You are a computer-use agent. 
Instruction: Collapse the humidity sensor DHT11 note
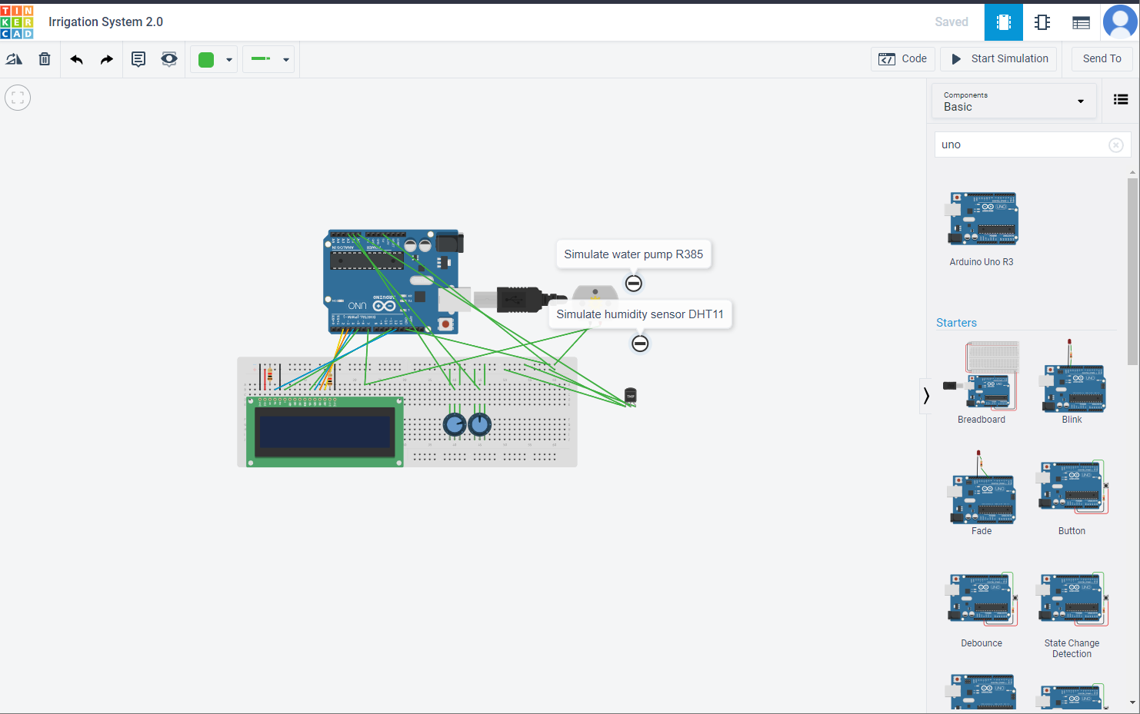tap(640, 344)
